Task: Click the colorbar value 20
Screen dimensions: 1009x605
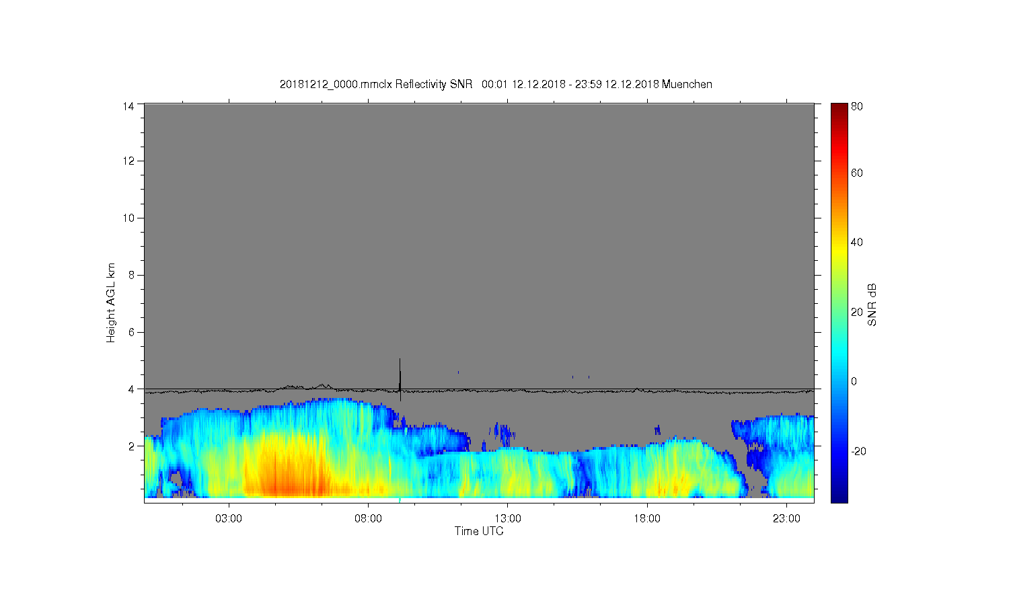Action: [857, 312]
